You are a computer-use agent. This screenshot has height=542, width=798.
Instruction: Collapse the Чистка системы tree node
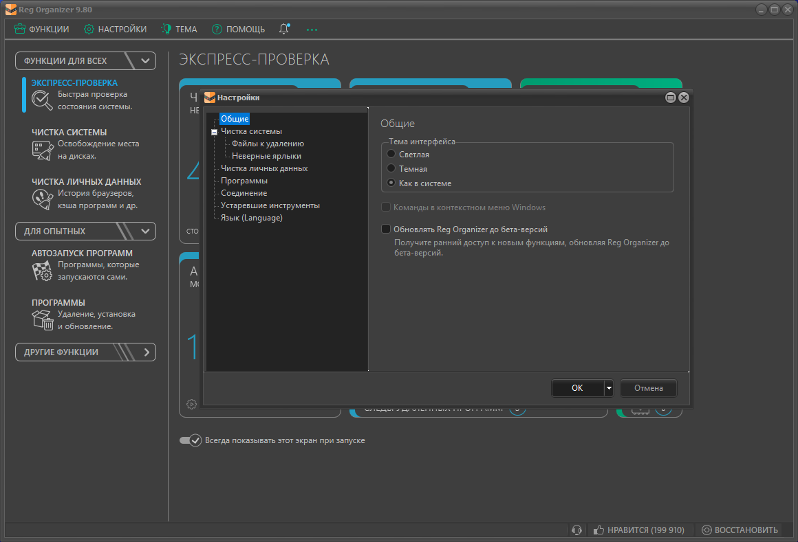[x=214, y=132]
